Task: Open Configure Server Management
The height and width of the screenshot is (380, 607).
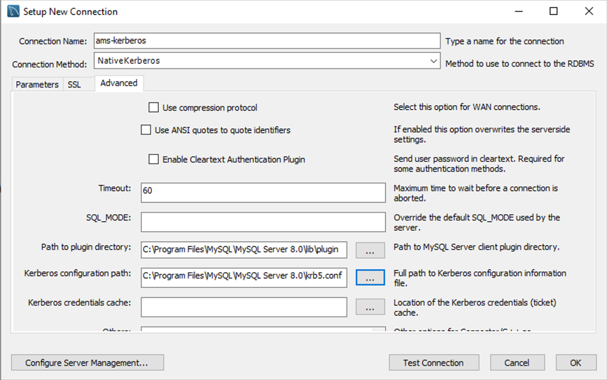Action: click(x=87, y=363)
